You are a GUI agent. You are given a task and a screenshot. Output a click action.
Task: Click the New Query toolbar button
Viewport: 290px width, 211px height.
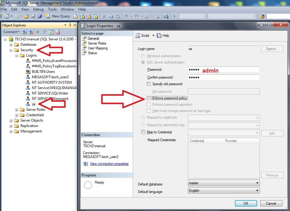click(58, 16)
